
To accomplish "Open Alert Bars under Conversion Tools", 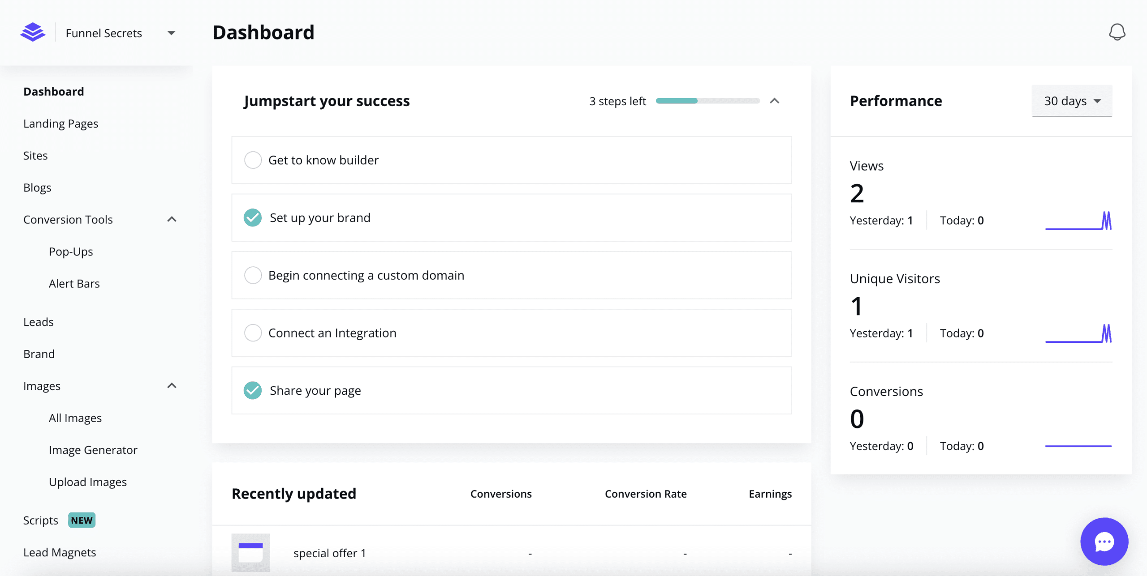I will (74, 283).
